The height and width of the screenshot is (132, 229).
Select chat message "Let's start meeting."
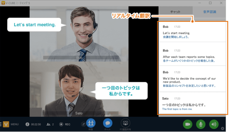[x=176, y=33]
